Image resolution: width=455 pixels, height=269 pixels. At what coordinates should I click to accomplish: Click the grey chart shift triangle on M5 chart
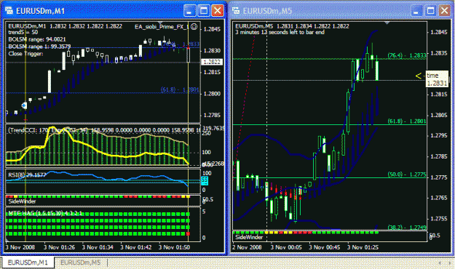pyautogui.click(x=387, y=23)
